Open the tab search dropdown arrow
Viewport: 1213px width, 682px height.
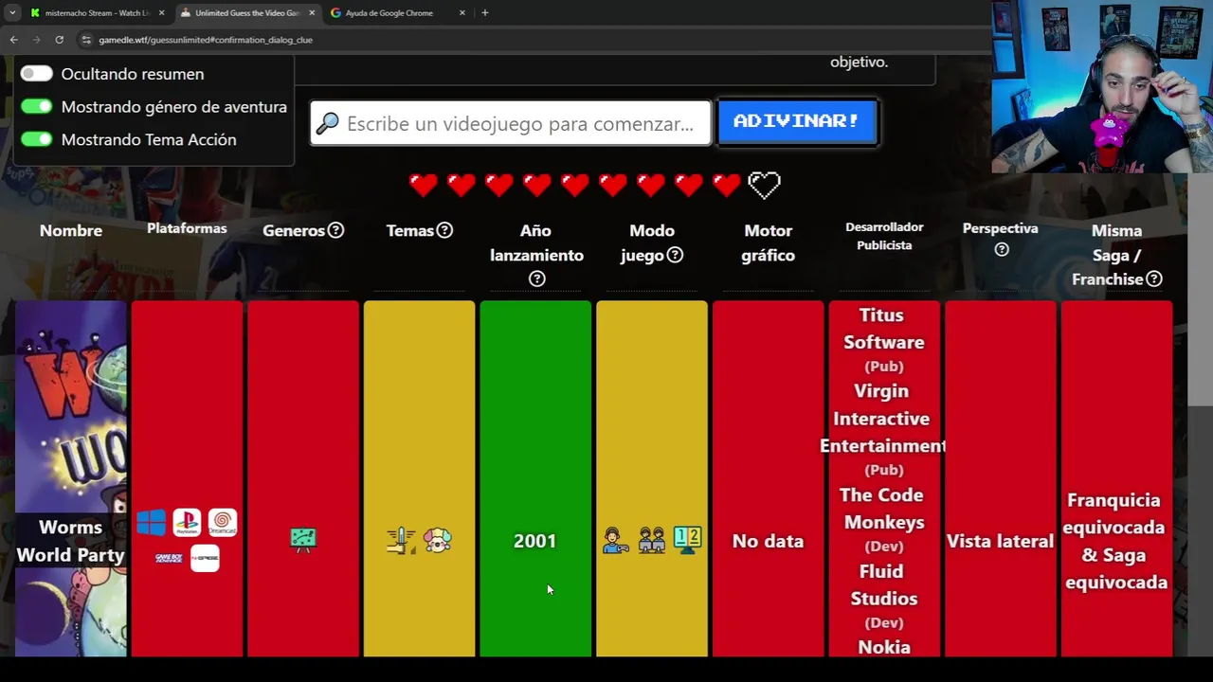pos(12,13)
